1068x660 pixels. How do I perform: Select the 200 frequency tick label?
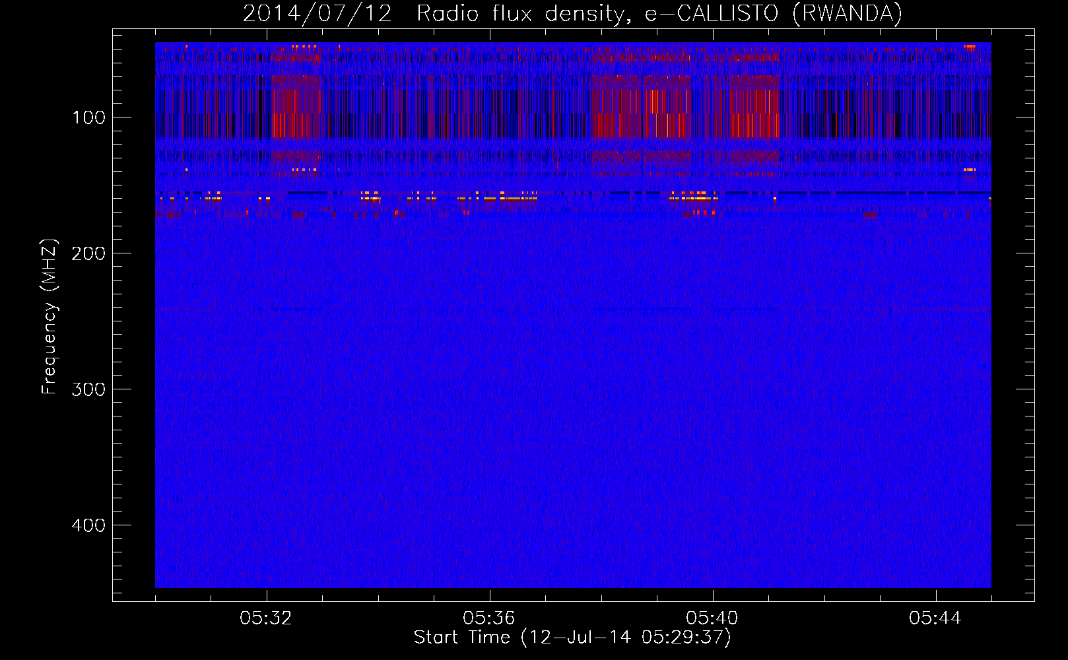click(x=88, y=253)
